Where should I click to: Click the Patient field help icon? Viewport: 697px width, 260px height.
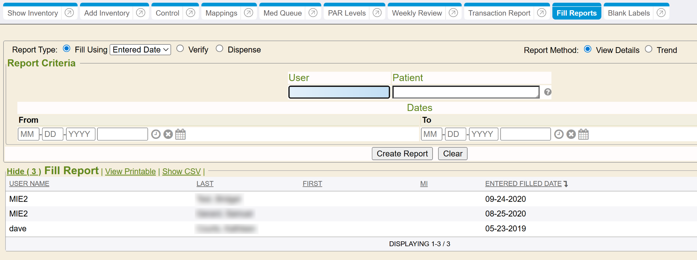click(548, 92)
